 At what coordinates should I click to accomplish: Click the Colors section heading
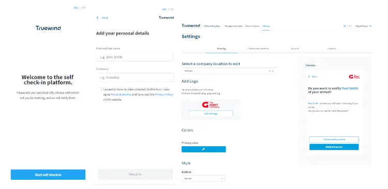pos(187,130)
